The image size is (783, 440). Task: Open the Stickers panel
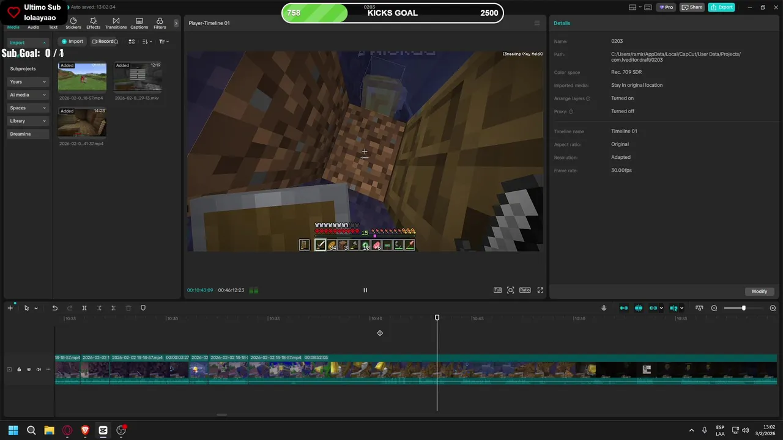(73, 23)
